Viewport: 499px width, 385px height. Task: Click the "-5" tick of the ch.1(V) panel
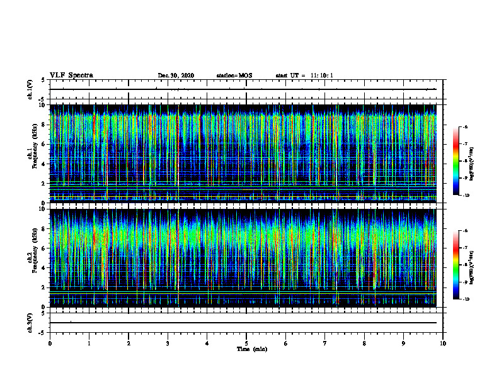(43, 99)
